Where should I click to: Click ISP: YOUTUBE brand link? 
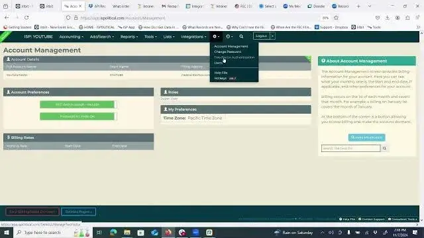tap(38, 36)
